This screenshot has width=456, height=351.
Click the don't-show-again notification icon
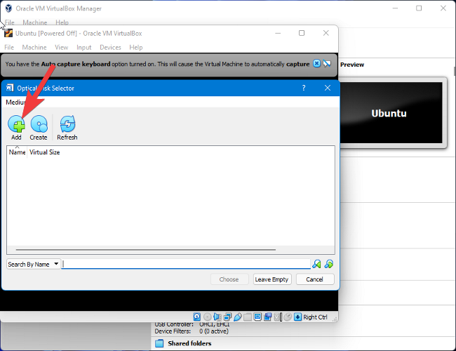coord(327,63)
